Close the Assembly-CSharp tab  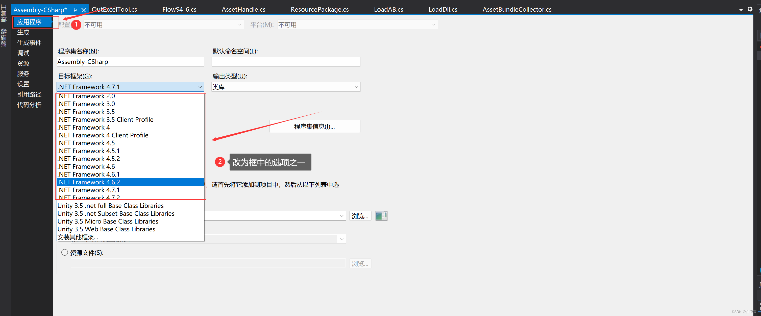pyautogui.click(x=84, y=10)
